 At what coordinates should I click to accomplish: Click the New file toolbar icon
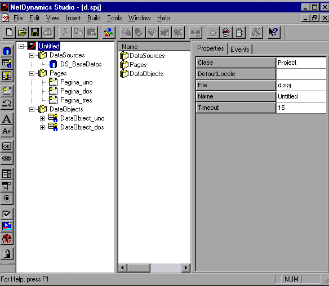9,33
